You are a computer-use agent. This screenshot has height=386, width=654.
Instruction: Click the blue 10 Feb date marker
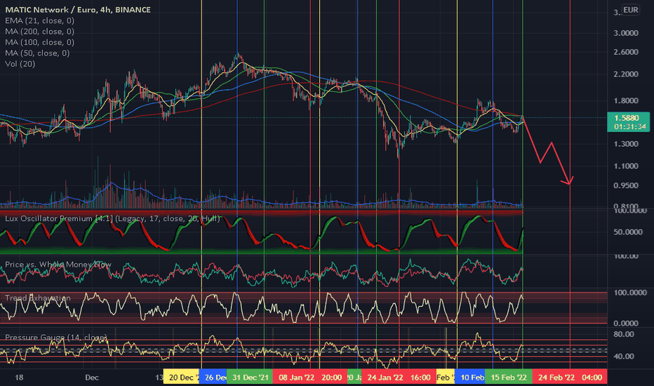[x=470, y=378]
